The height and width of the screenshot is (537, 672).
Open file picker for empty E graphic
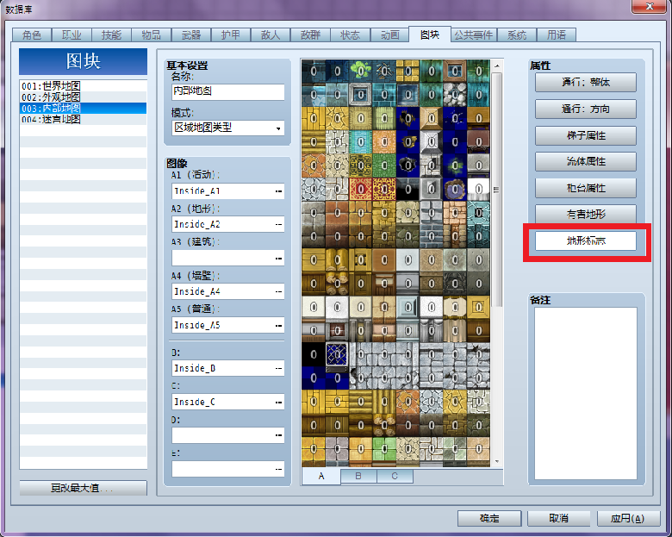[x=278, y=470]
